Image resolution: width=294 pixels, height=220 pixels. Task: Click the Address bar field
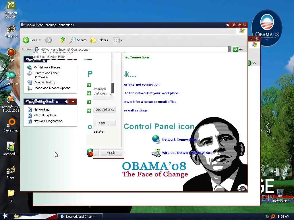point(131,49)
